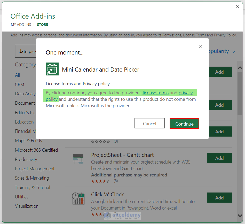Switch to the STORE tab
This screenshot has width=245, height=224.
42,25
